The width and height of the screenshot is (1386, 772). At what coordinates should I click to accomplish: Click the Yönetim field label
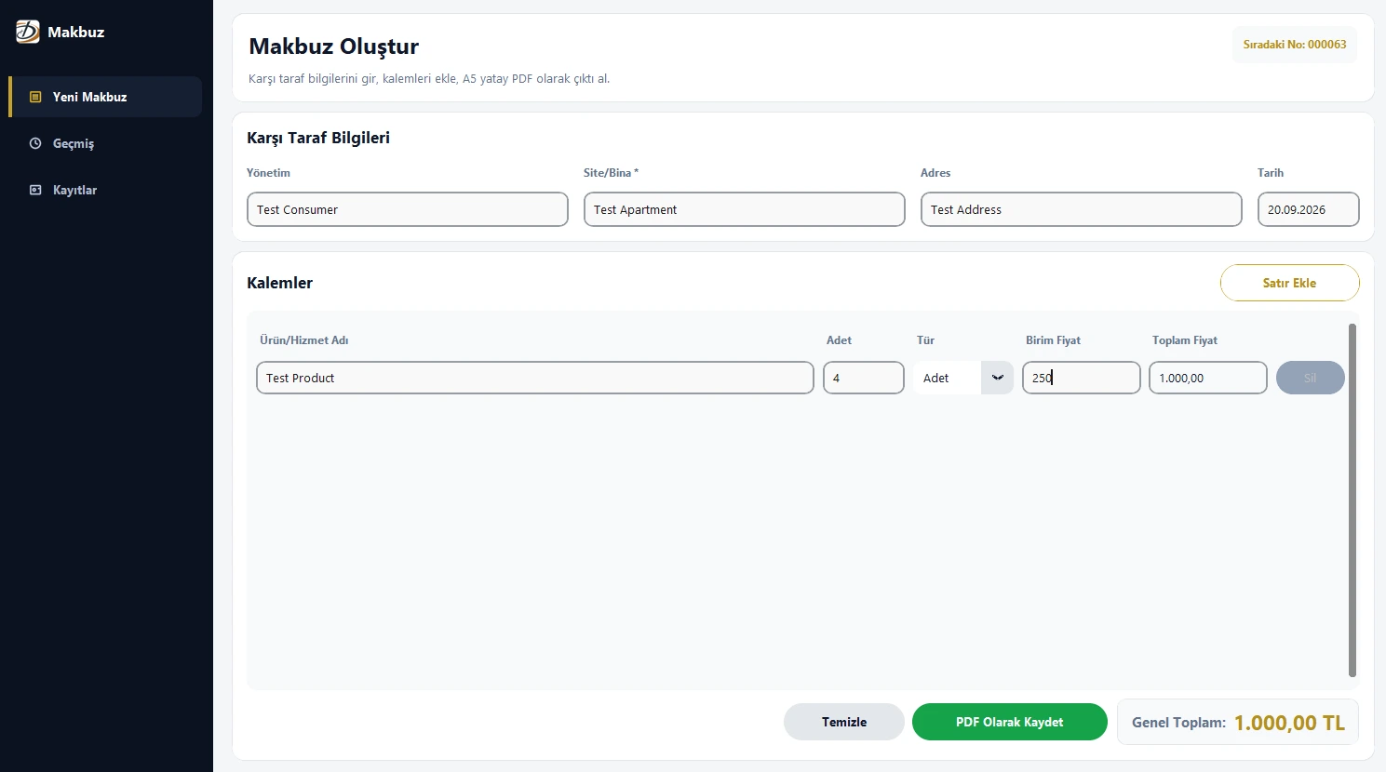point(268,173)
